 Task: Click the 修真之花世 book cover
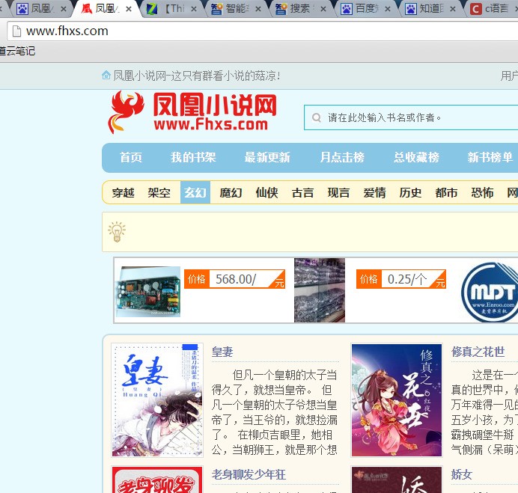click(x=396, y=399)
